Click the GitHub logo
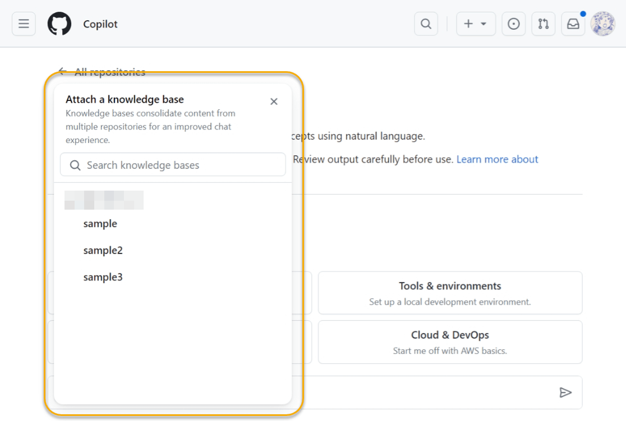The image size is (626, 421). coord(60,24)
